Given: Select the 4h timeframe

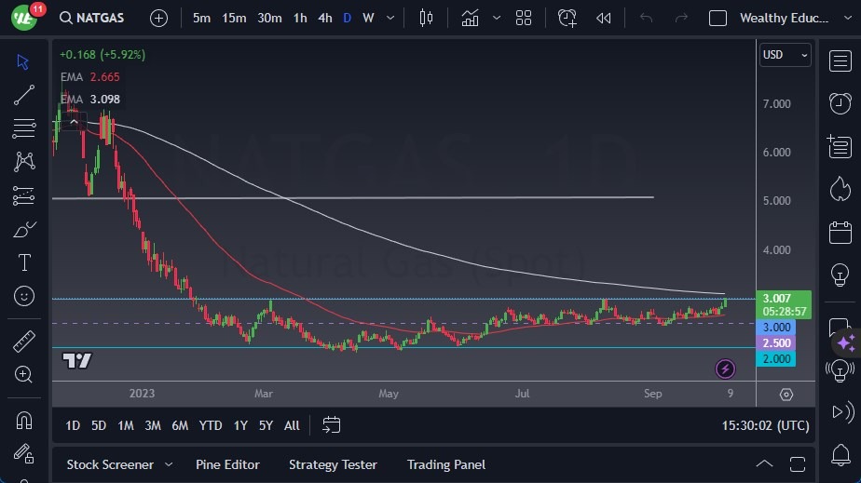Looking at the screenshot, I should coord(325,18).
